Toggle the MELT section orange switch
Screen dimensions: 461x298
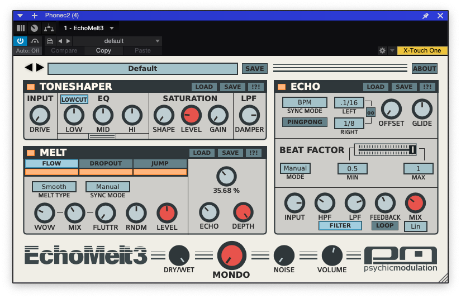point(31,153)
